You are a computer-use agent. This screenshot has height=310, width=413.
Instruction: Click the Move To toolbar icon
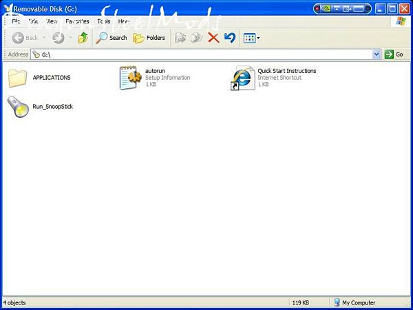pos(180,38)
